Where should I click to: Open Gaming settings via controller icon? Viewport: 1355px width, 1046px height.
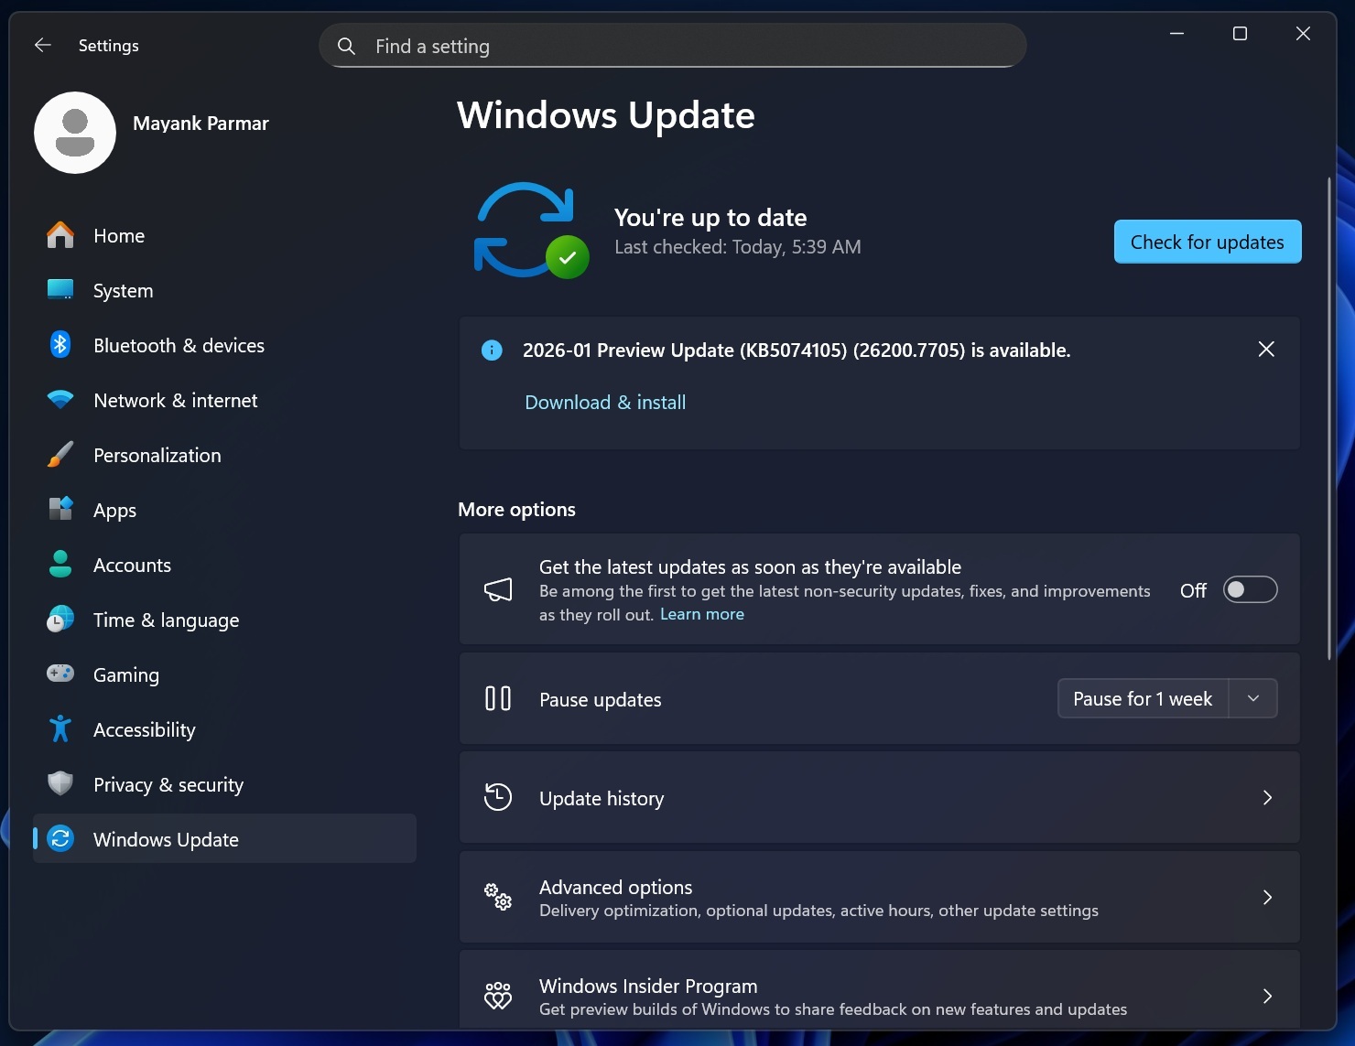(60, 674)
